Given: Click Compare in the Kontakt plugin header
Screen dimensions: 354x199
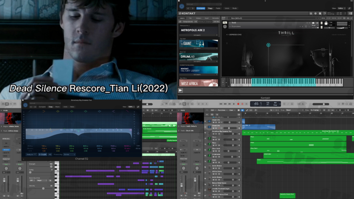Looking at the screenshot, I should tap(201, 8).
